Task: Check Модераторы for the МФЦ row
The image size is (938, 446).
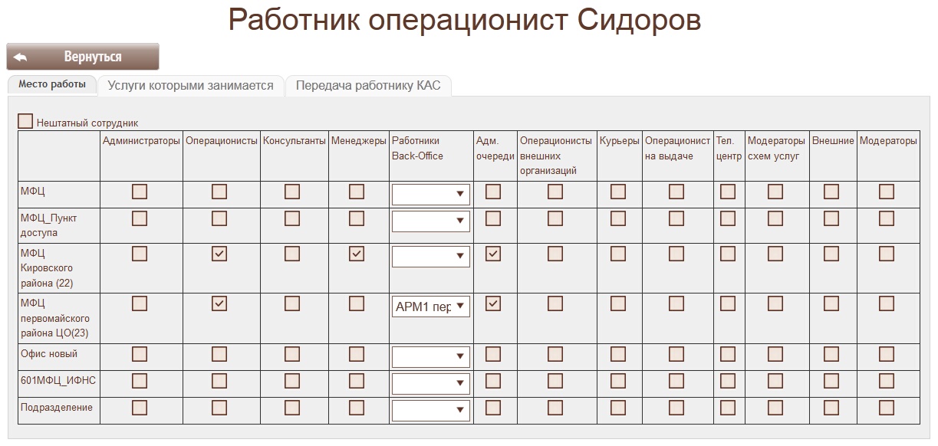Action: (887, 192)
